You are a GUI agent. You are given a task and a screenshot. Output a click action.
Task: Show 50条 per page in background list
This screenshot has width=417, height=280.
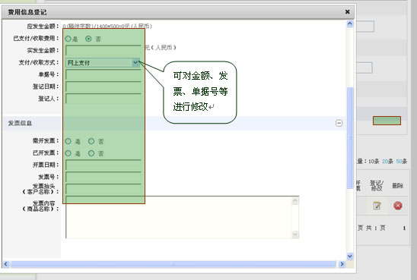point(402,161)
